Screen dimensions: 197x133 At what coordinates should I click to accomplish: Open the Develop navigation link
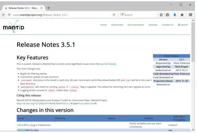coord(153,25)
